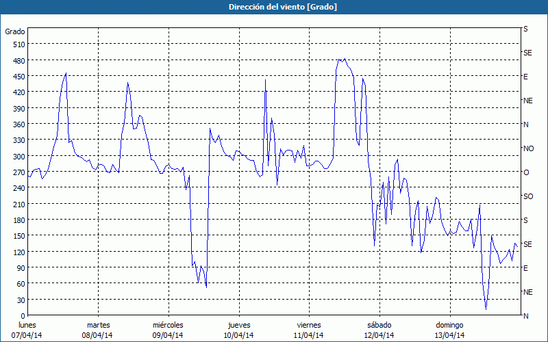
Task: Click the 'martes' day label
Action: point(99,325)
